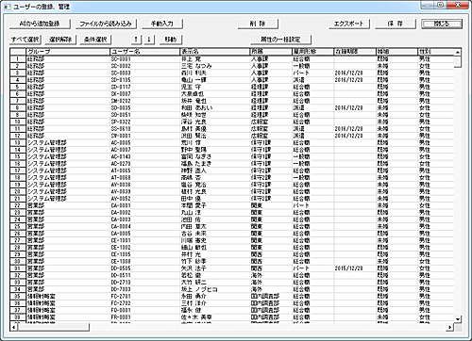Select row header number 1
Screen dimensions: 472x341
point(18,58)
